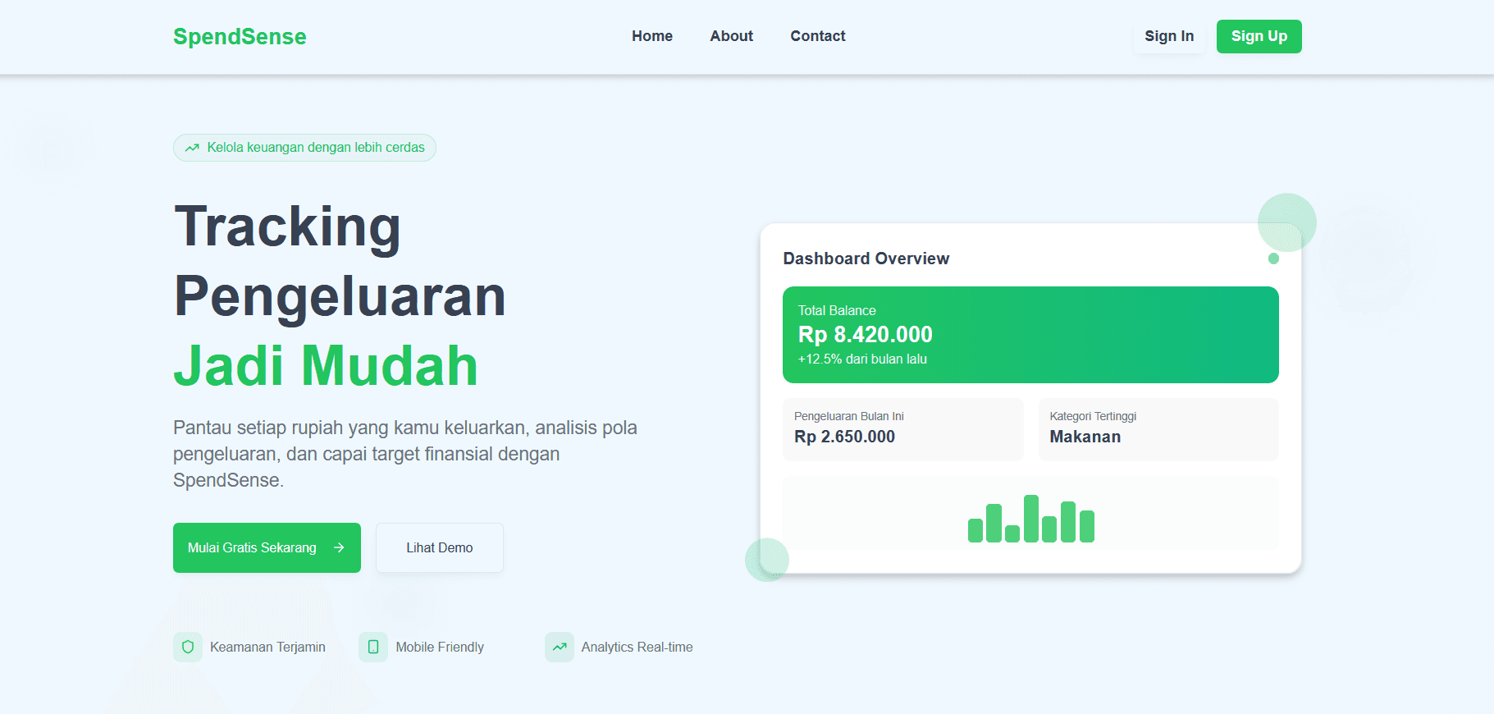Click the Analytics Real-time chart icon
Screen dimensions: 1494x714
[560, 647]
